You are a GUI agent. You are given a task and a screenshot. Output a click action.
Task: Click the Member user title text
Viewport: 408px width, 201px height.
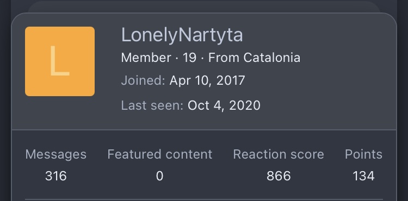coord(146,58)
